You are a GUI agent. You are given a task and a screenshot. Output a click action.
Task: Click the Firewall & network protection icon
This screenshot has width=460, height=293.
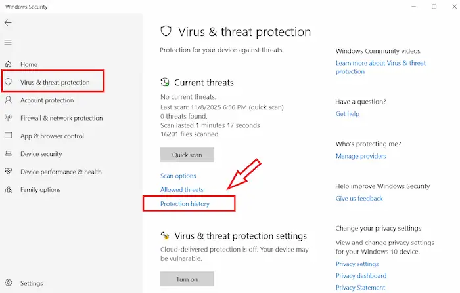tap(8, 118)
